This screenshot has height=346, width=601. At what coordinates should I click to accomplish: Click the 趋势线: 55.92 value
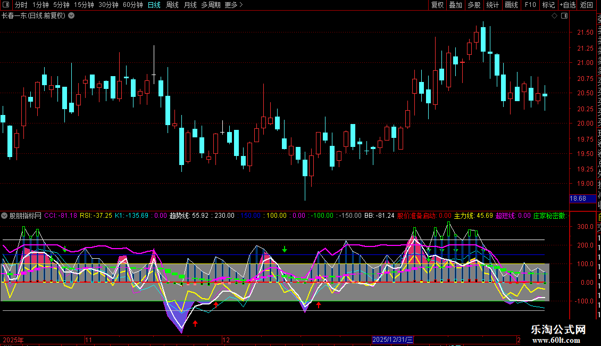click(189, 216)
